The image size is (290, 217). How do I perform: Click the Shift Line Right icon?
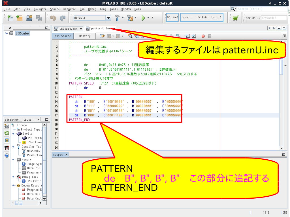(x=194, y=36)
